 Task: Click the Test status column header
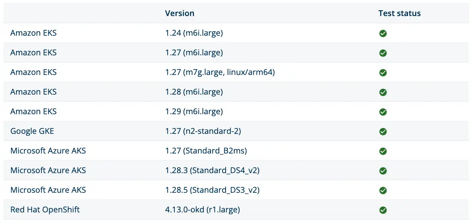click(400, 13)
